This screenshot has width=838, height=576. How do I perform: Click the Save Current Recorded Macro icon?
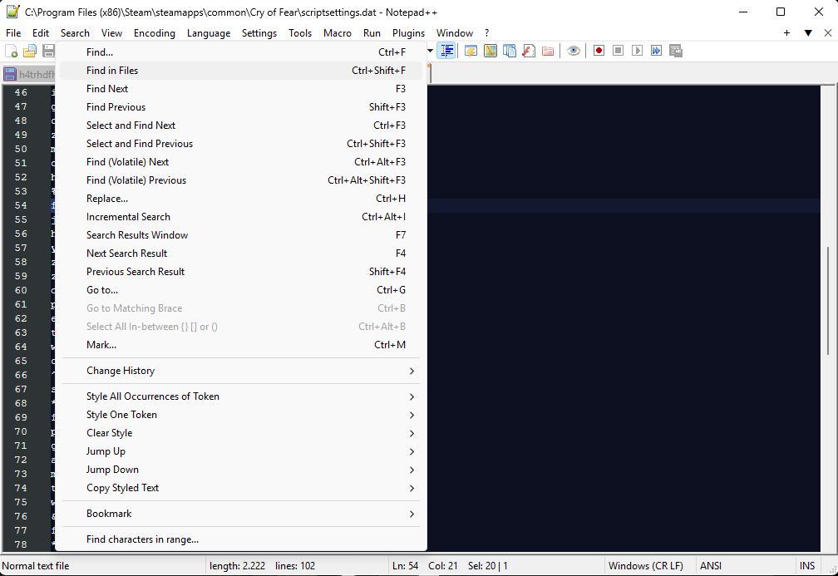[676, 51]
